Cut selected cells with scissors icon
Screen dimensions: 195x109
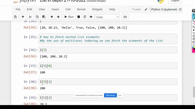(x=30, y=17)
